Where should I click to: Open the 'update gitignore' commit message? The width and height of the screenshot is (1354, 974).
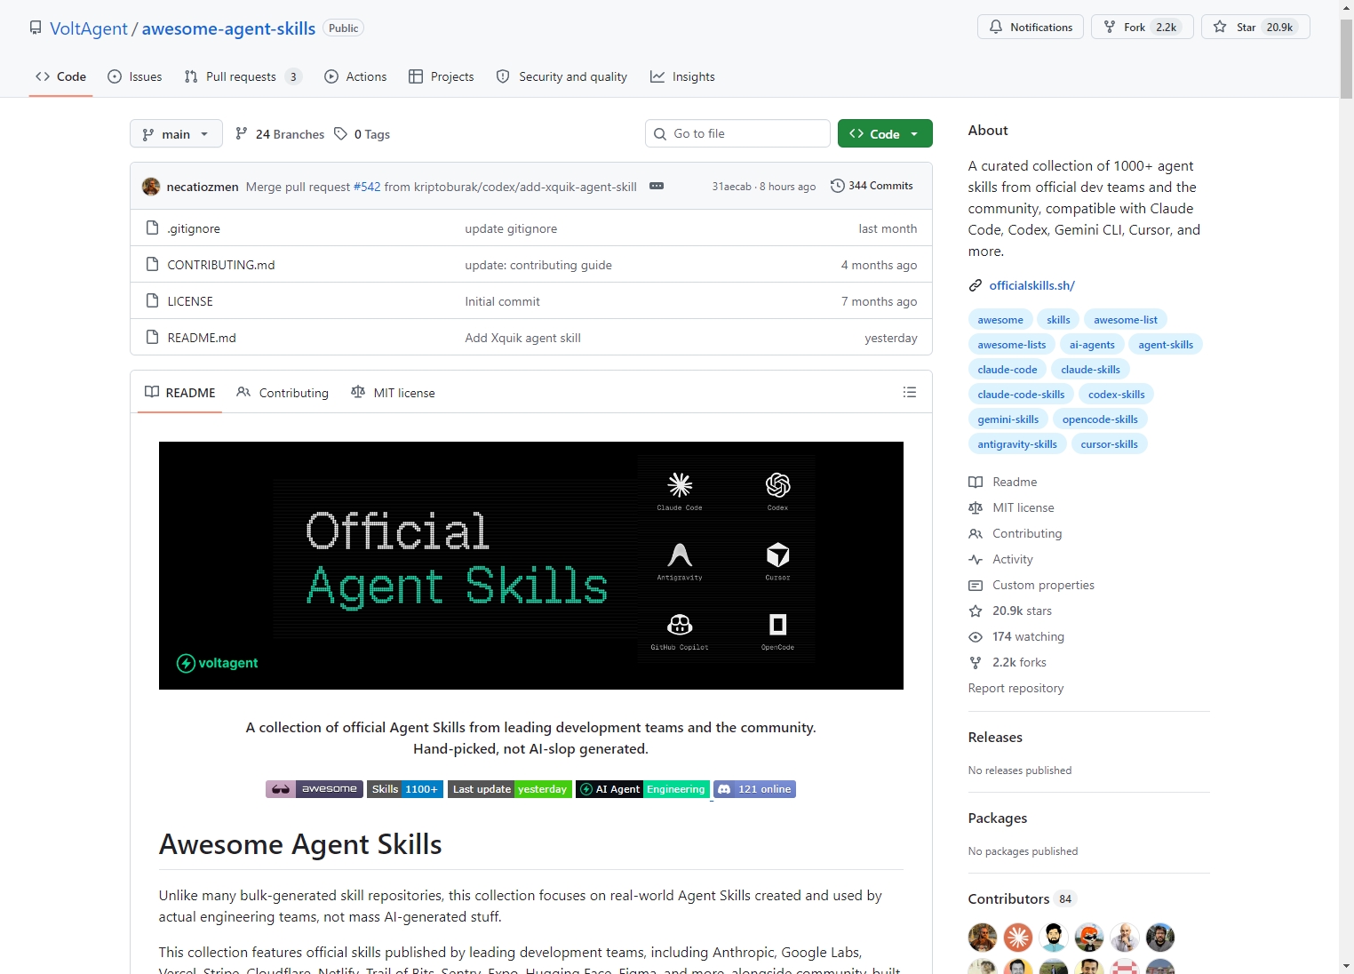click(511, 228)
